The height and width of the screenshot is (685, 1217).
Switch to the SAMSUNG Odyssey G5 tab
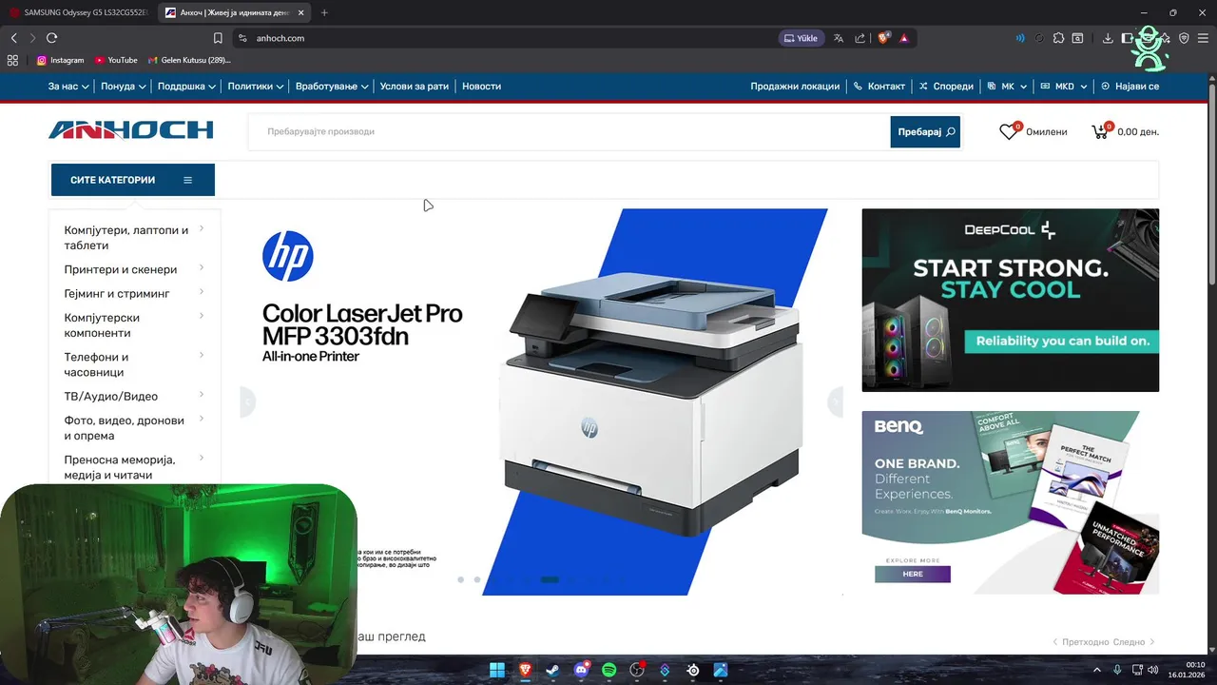click(x=78, y=12)
